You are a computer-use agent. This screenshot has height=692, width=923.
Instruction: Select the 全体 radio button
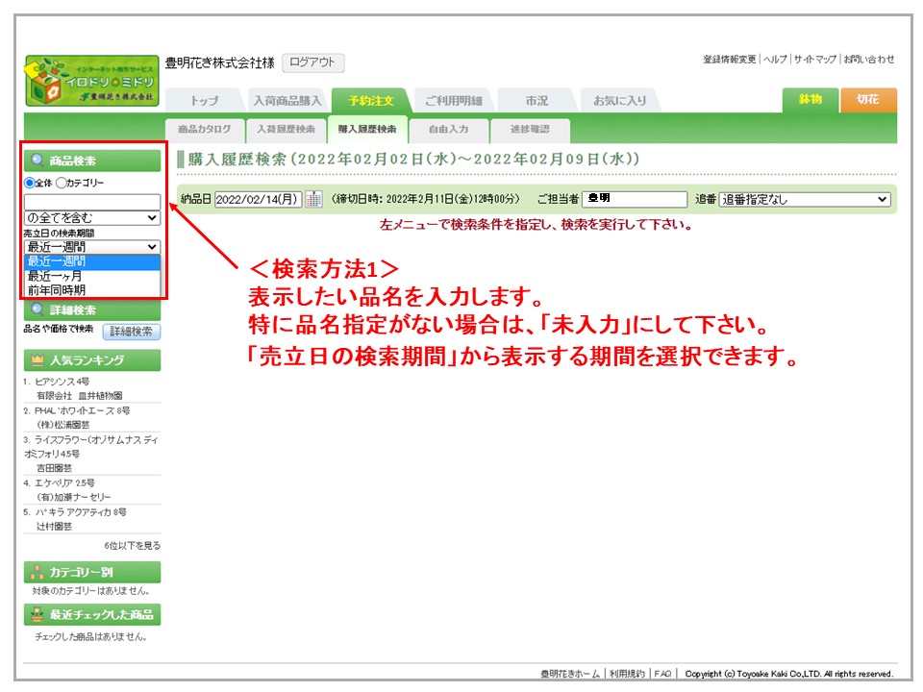pyautogui.click(x=30, y=183)
